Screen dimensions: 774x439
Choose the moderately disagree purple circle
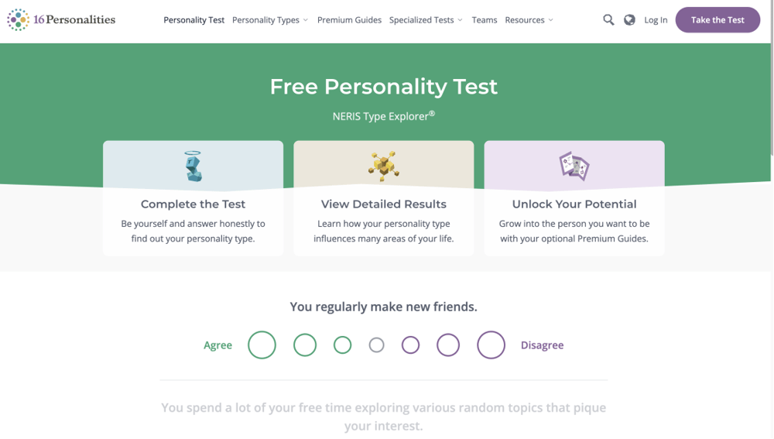tap(448, 345)
